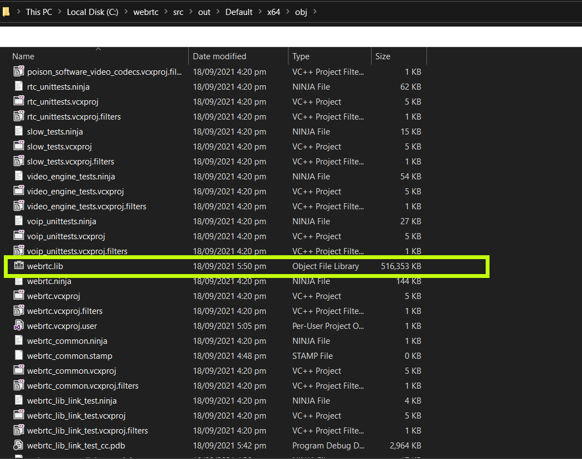
Task: Expand the chevron after obj breadcrumb
Action: (x=315, y=12)
